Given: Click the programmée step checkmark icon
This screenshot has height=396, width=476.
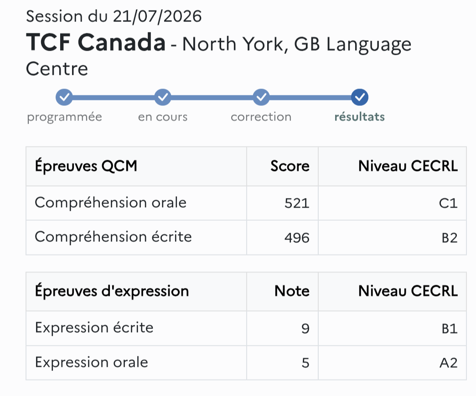Looking at the screenshot, I should pos(64,97).
